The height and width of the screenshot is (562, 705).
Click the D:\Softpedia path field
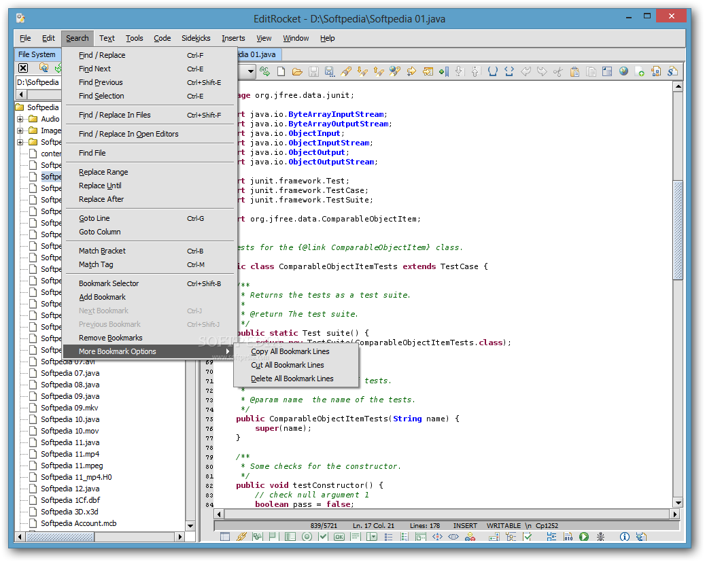coord(38,82)
